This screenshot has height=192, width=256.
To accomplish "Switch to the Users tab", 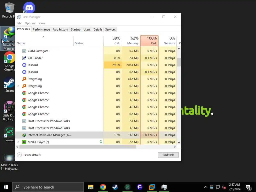I will click(87, 29).
